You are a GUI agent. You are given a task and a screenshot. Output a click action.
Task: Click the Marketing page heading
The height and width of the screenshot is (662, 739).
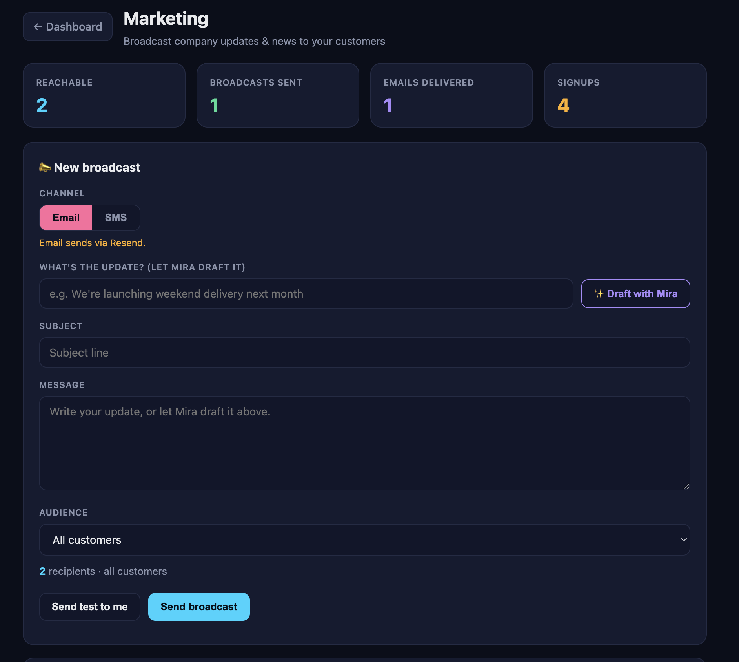(x=166, y=19)
